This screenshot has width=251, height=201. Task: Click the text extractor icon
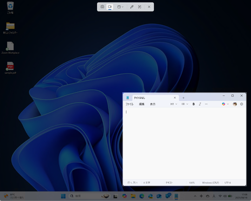point(139,7)
